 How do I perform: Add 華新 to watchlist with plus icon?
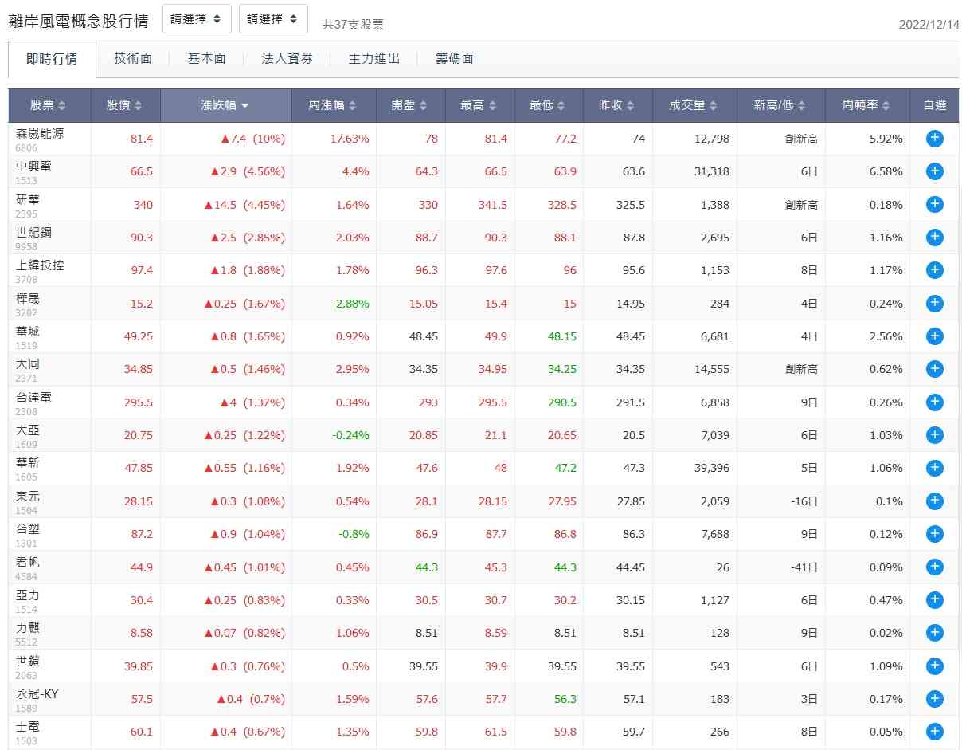coord(934,468)
